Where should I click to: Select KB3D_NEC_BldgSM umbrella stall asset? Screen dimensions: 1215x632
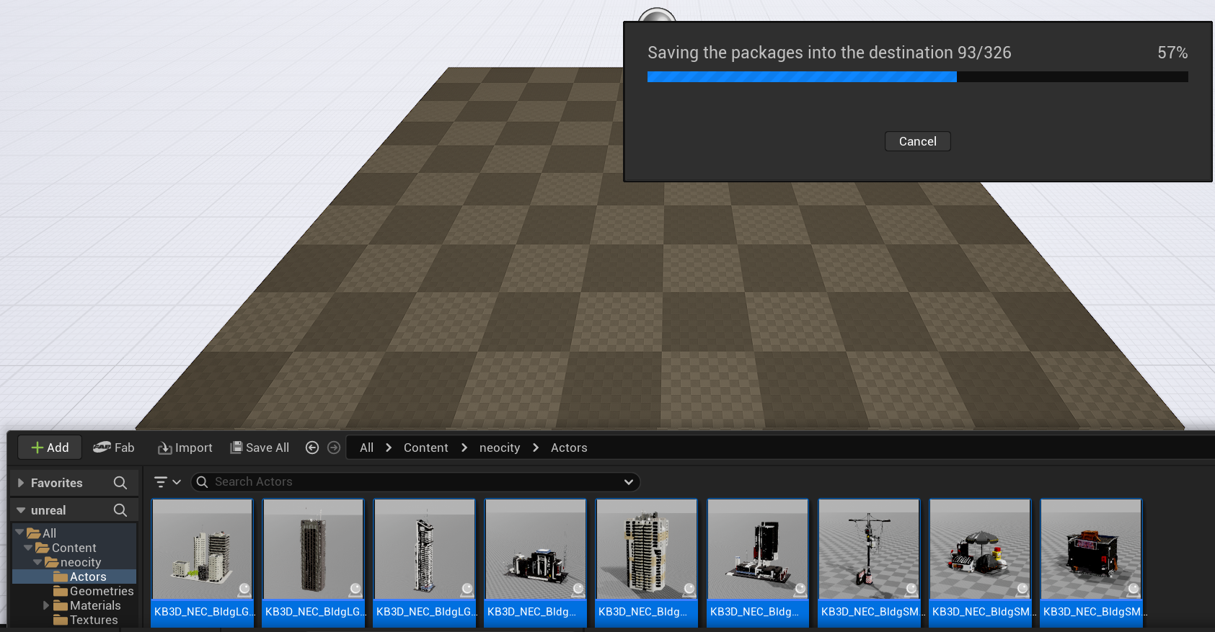(x=980, y=563)
